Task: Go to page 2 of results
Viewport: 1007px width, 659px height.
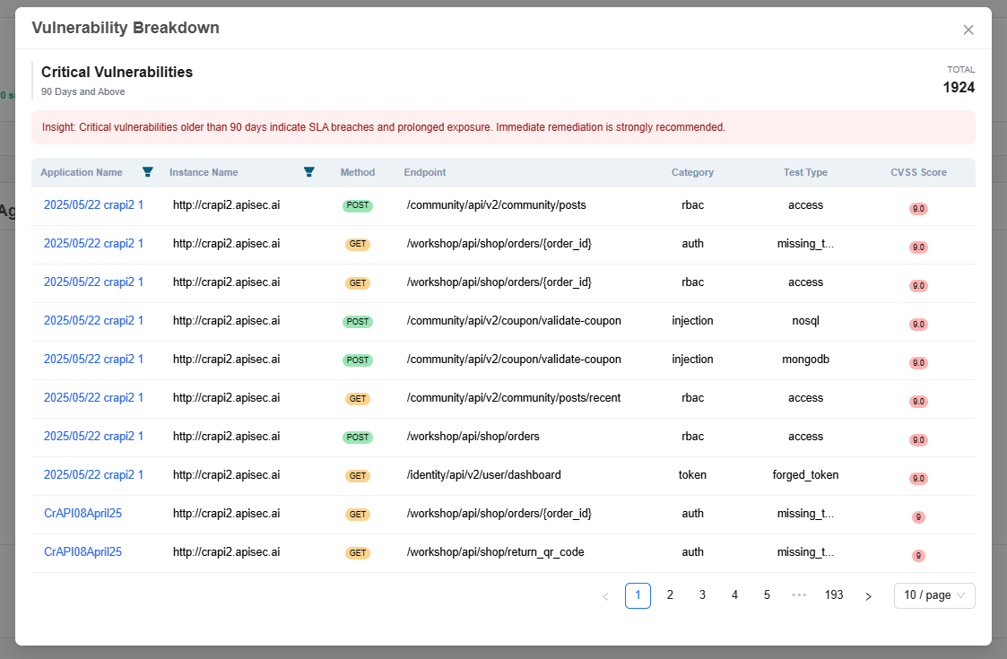Action: pos(670,595)
